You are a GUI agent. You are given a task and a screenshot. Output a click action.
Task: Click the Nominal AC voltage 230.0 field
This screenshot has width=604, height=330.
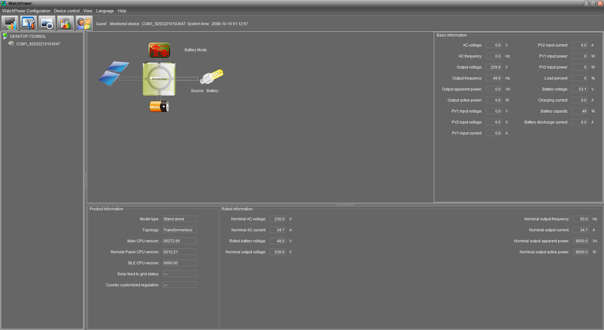(278, 219)
